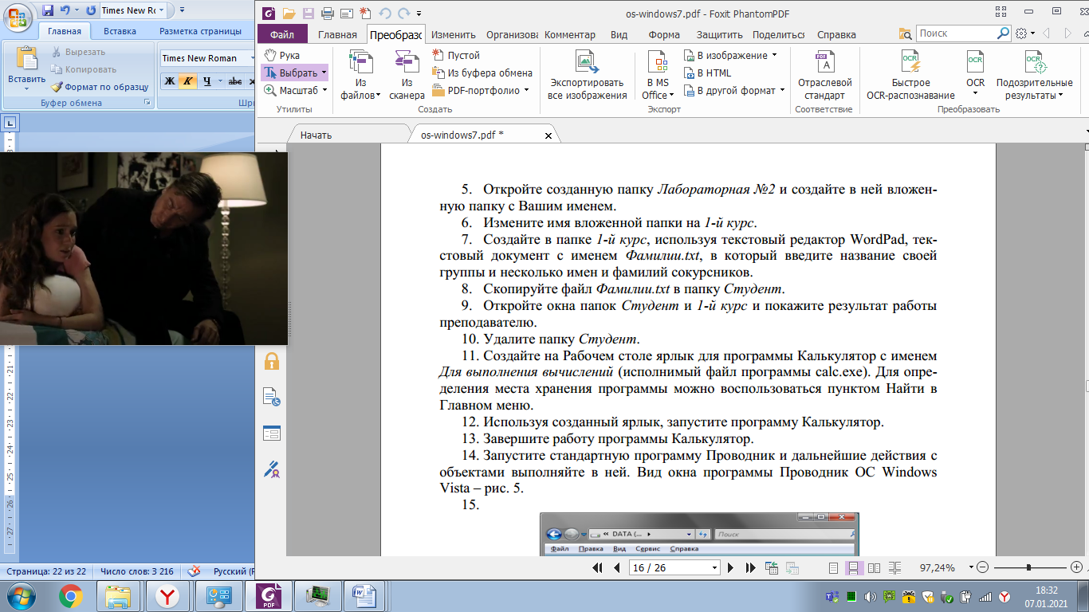Switch to Вставка tab in Word

point(120,31)
